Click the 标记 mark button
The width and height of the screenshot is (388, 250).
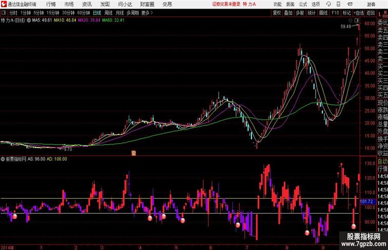tap(346, 13)
